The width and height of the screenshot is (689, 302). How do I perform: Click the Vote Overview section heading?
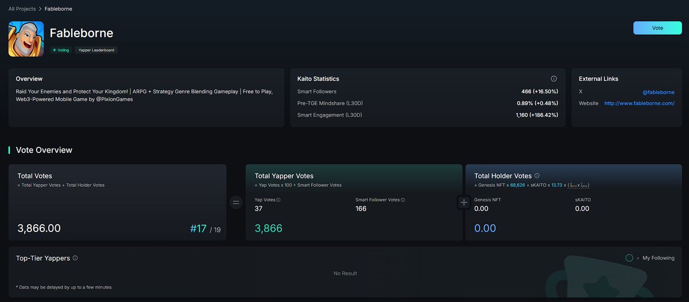tap(44, 150)
